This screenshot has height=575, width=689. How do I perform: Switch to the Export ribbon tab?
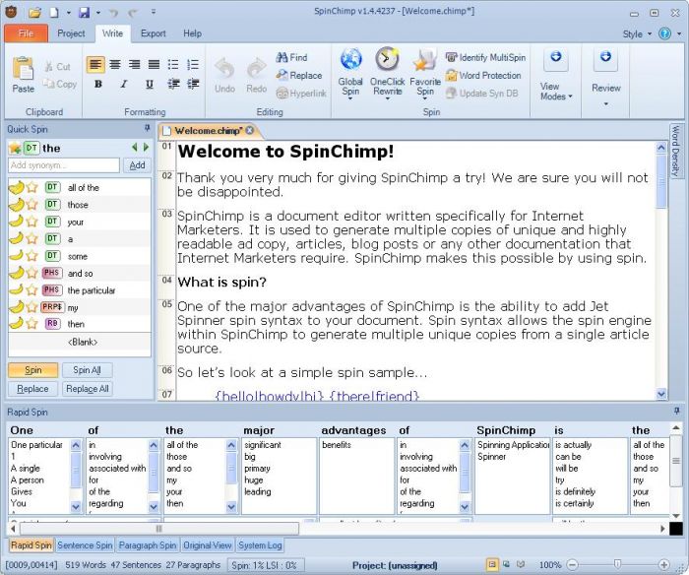(x=153, y=33)
